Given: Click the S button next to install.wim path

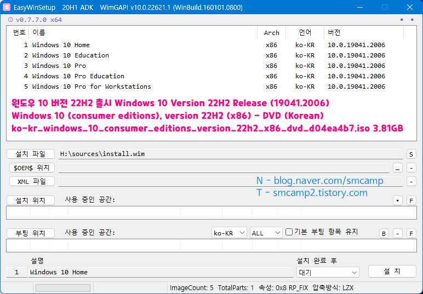Looking at the screenshot, I should coord(411,154).
